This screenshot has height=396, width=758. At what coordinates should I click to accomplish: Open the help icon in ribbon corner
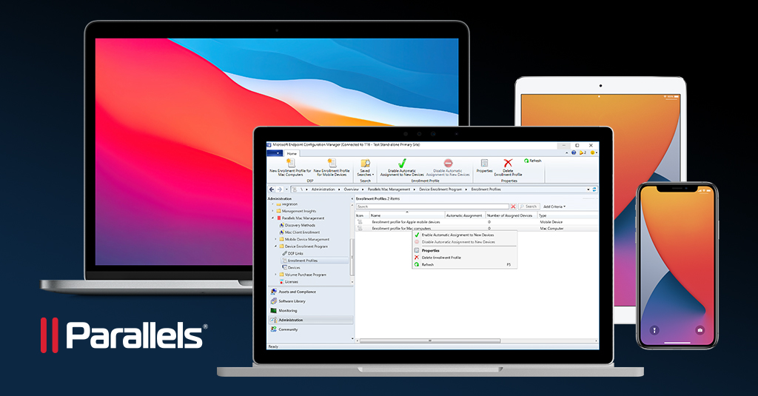click(x=574, y=152)
